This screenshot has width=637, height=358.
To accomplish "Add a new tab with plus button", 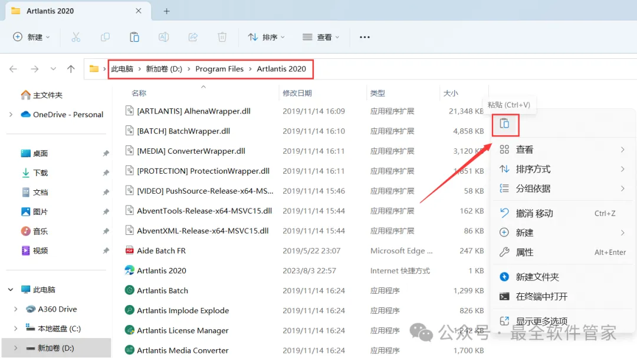I will 166,11.
